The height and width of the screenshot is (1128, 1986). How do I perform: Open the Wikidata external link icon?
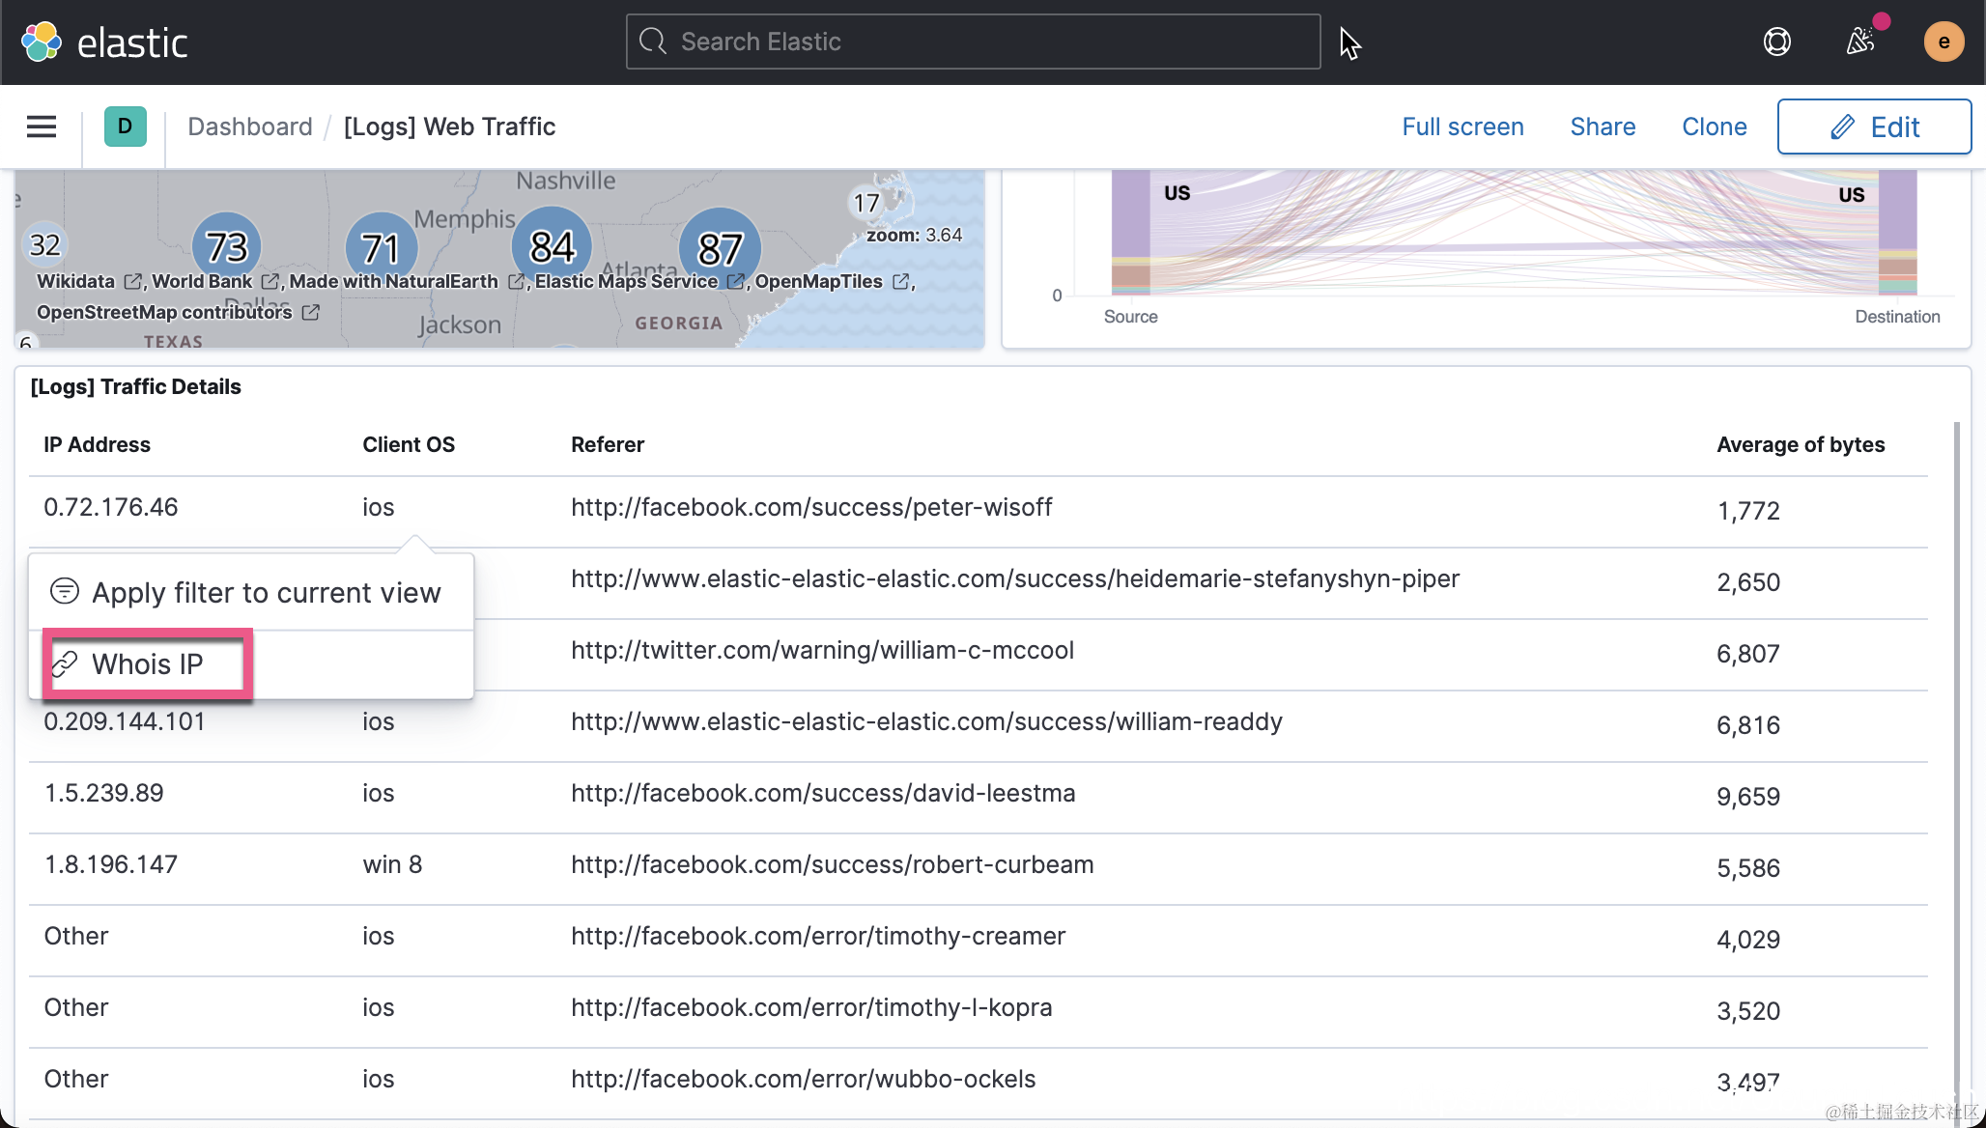133,282
